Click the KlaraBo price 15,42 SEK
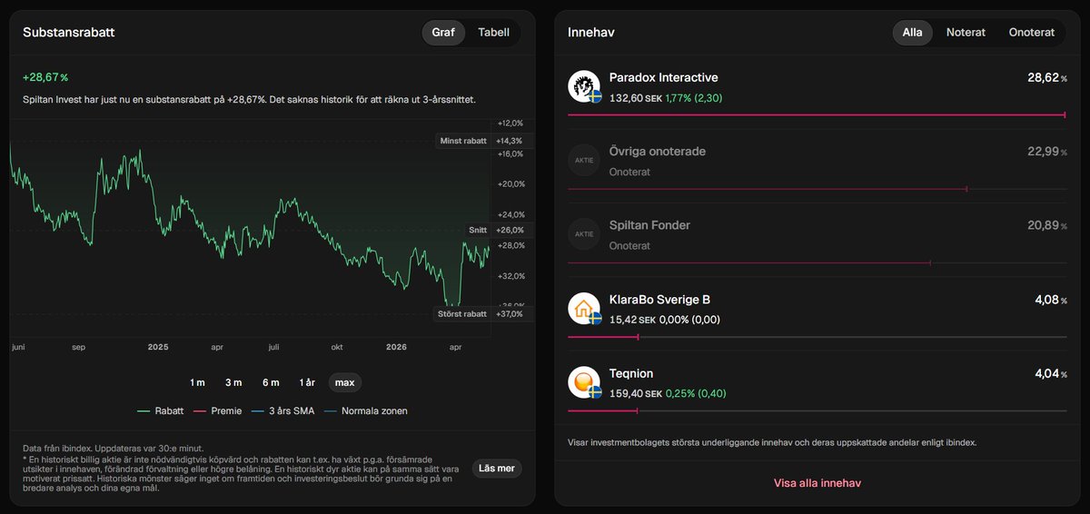Screen dimensions: 1090x514 [632, 320]
